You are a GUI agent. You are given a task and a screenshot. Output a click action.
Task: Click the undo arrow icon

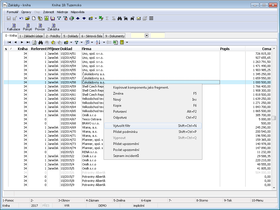(x=21, y=18)
